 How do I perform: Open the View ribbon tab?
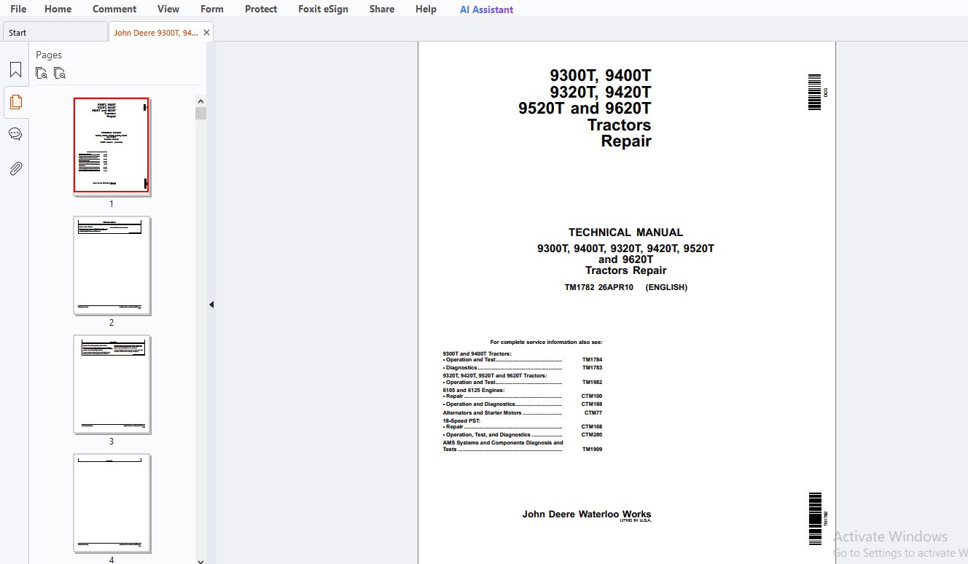coord(168,9)
